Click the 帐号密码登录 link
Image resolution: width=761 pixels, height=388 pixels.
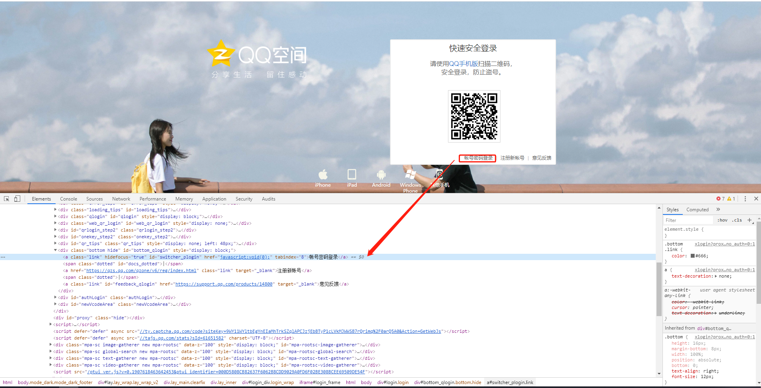pyautogui.click(x=478, y=158)
